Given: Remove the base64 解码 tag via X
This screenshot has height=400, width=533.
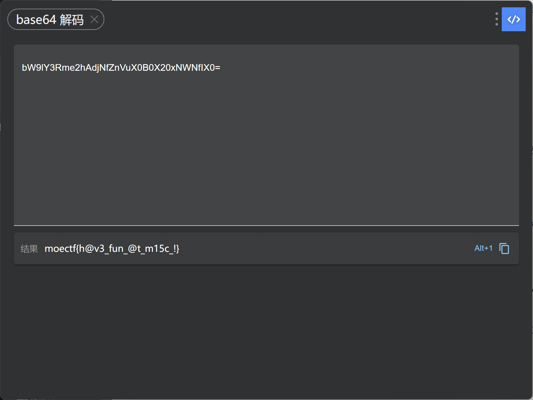Looking at the screenshot, I should 94,20.
